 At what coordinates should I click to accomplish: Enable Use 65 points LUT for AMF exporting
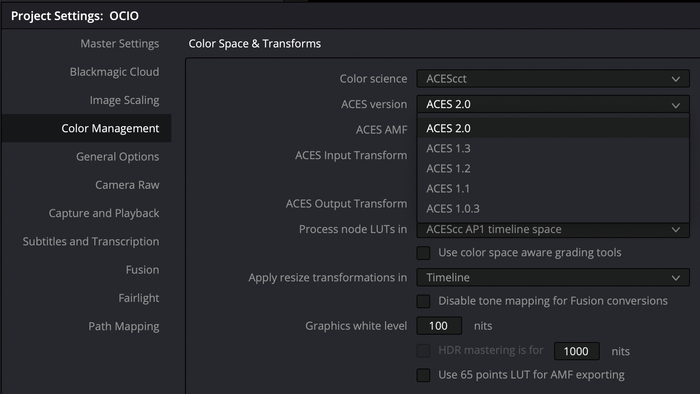pos(423,375)
